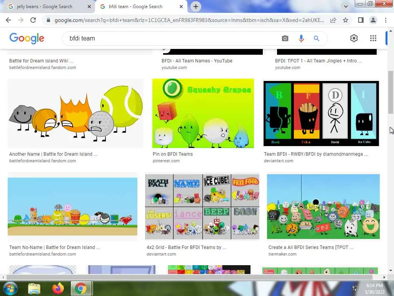This screenshot has width=394, height=296.
Task: Open the Pin on BFDI Teams link
Action: [x=173, y=154]
